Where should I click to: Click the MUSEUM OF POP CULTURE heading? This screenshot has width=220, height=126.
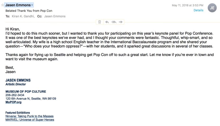point(26,92)
